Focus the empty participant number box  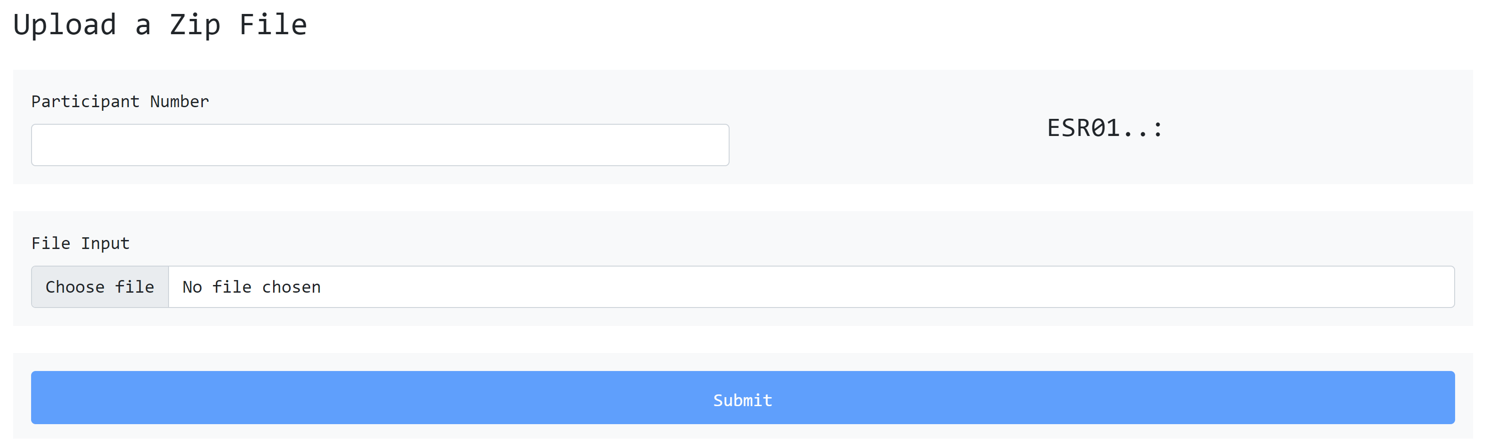380,145
